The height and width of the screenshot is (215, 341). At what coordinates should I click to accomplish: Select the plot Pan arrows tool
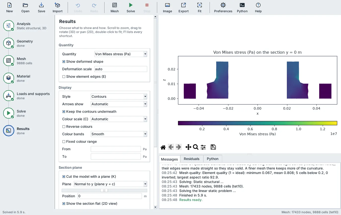coord(188,147)
